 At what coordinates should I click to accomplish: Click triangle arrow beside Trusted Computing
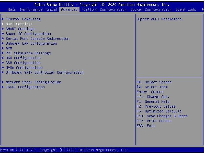coord(3,19)
